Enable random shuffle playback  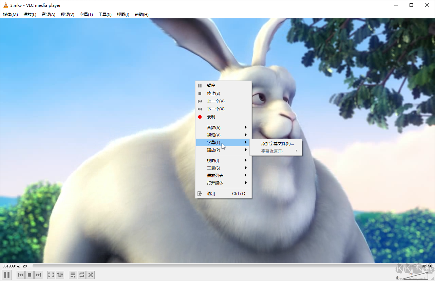pos(91,275)
